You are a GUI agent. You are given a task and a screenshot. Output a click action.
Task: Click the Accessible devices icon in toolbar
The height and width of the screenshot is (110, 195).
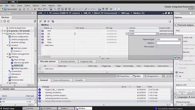pyautogui.click(x=99, y=9)
